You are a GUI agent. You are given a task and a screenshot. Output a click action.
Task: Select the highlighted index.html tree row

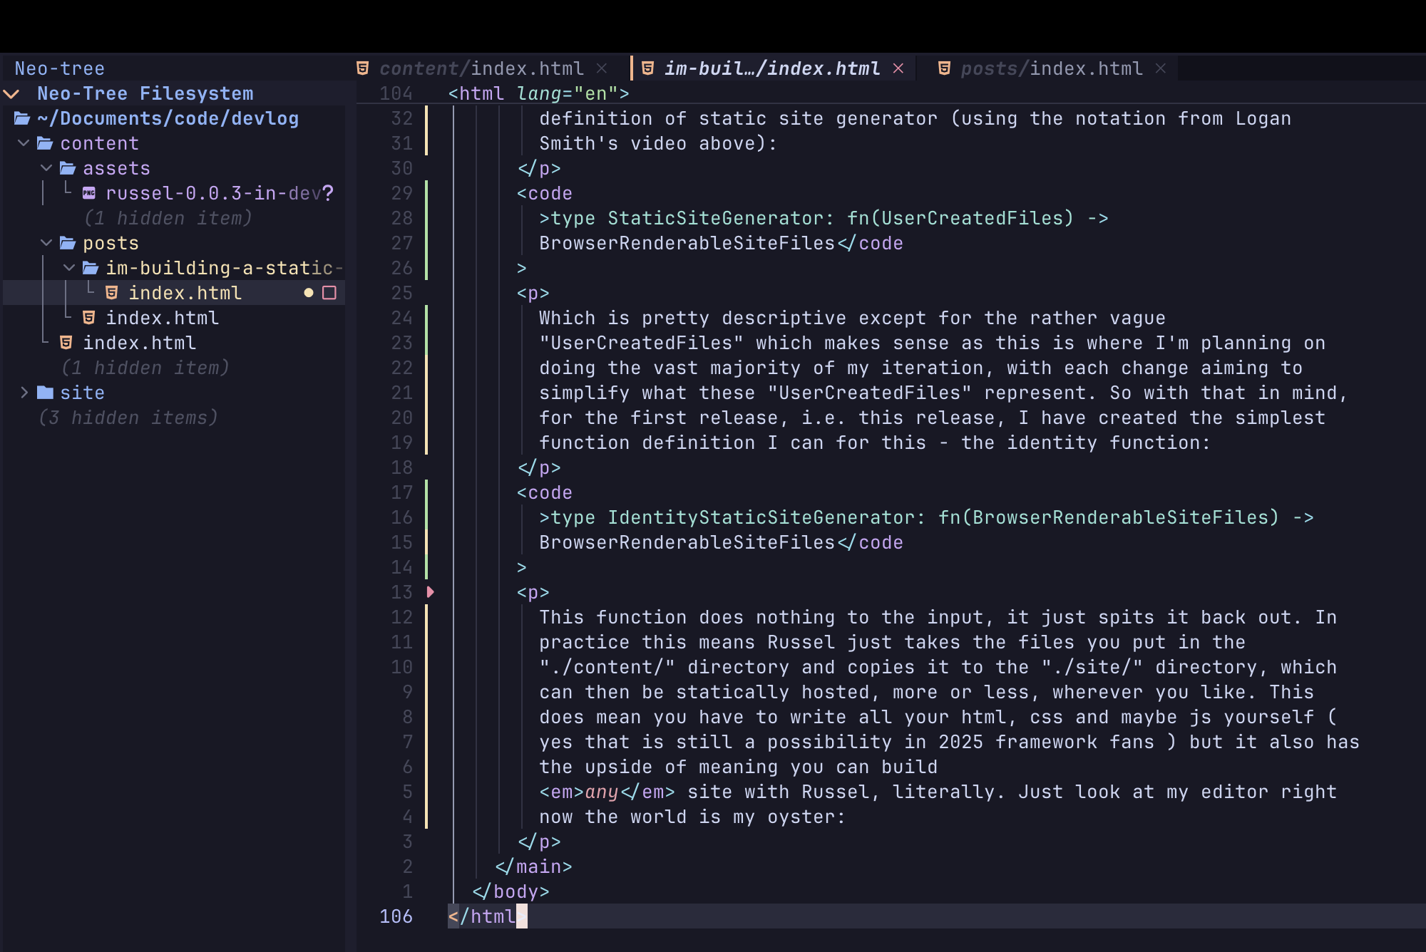pos(174,293)
